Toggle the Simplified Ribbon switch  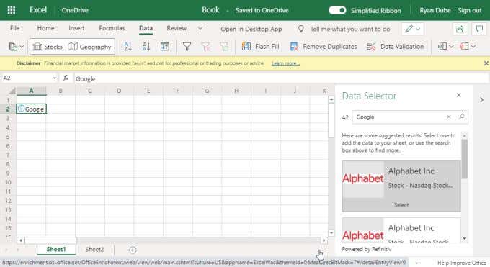coord(337,10)
